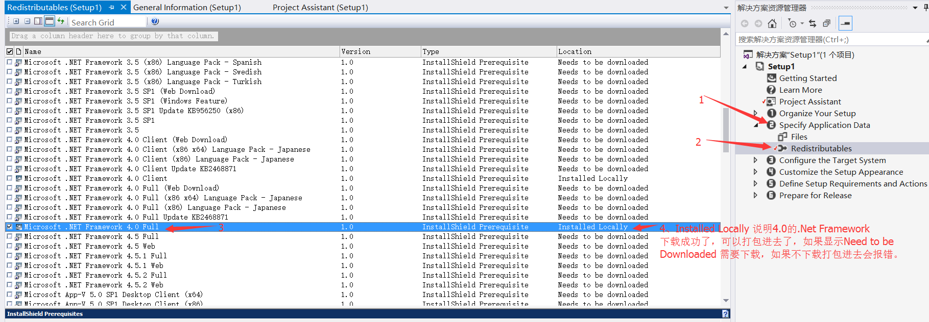929x322 pixels.
Task: Collapse the Specify Application Data node
Action: coord(756,125)
